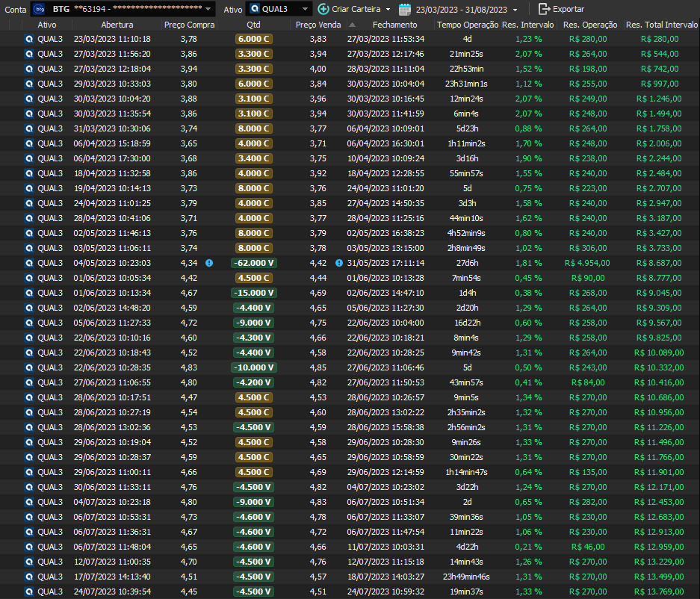Open the date range dropdown arrow

515,10
